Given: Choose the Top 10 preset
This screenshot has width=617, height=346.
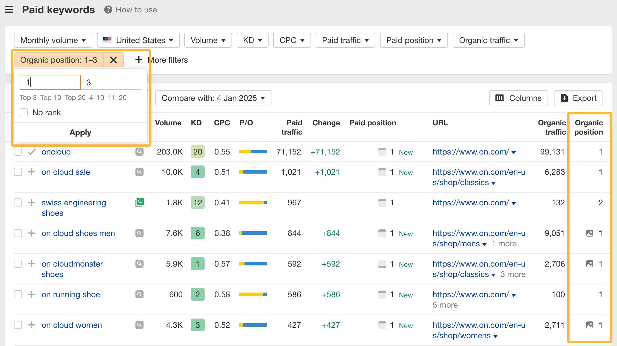Looking at the screenshot, I should tap(51, 98).
